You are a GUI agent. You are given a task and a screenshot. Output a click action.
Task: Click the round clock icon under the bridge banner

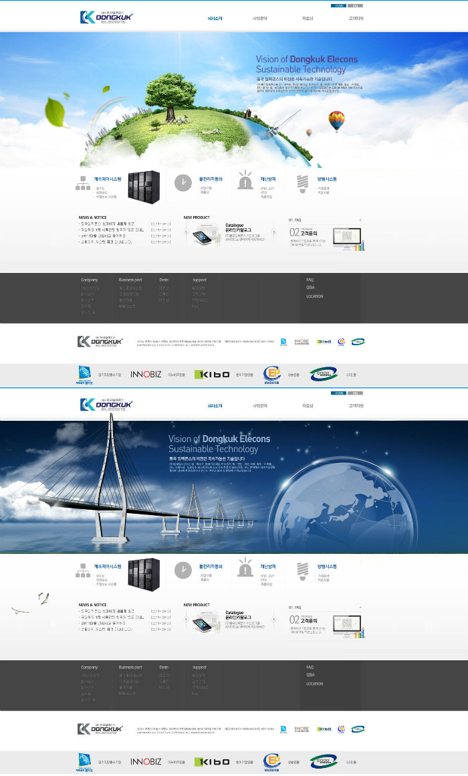[183, 570]
